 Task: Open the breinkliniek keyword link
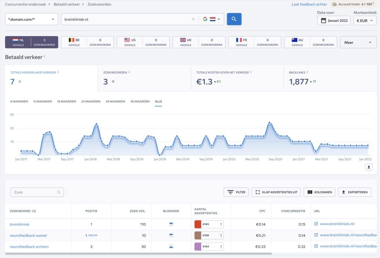point(20,224)
